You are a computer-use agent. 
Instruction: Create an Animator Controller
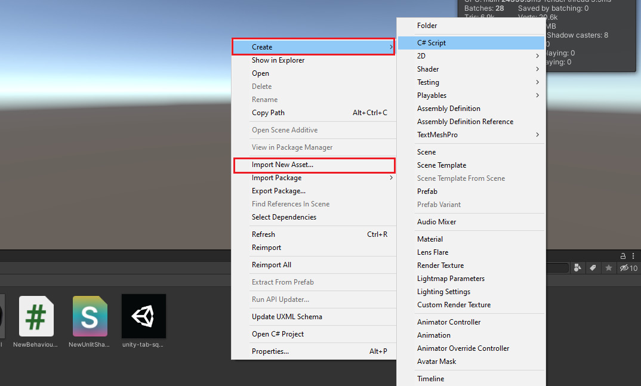[x=471, y=322]
